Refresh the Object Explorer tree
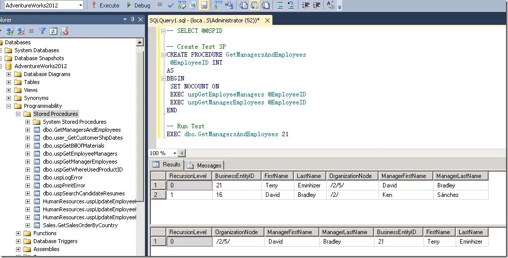Image resolution: width=508 pixels, height=258 pixels. [53, 31]
